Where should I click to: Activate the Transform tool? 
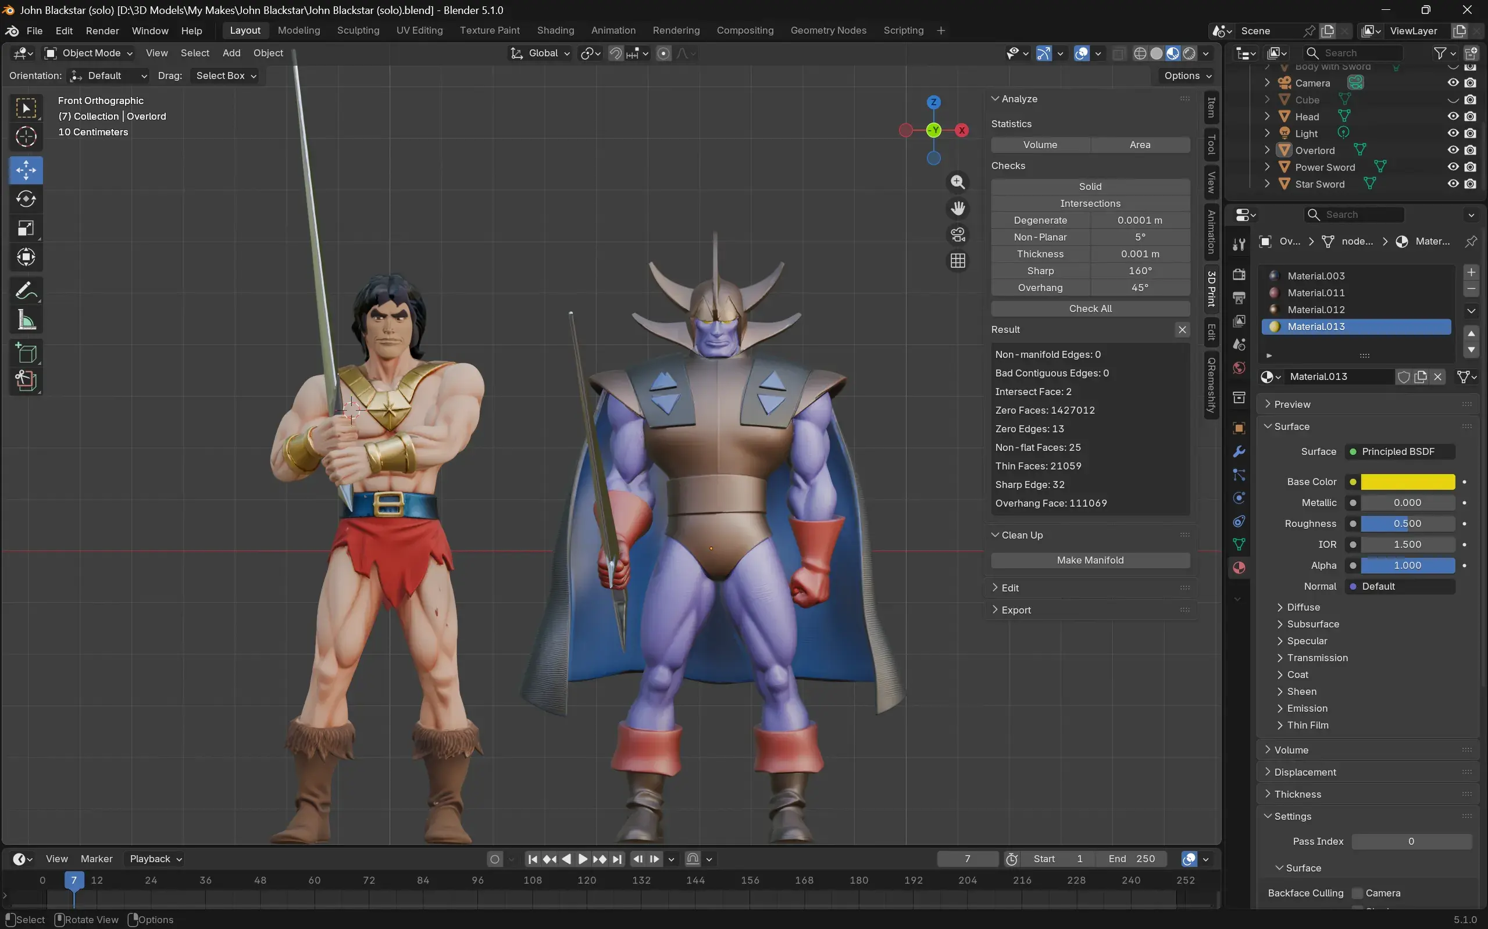26,257
